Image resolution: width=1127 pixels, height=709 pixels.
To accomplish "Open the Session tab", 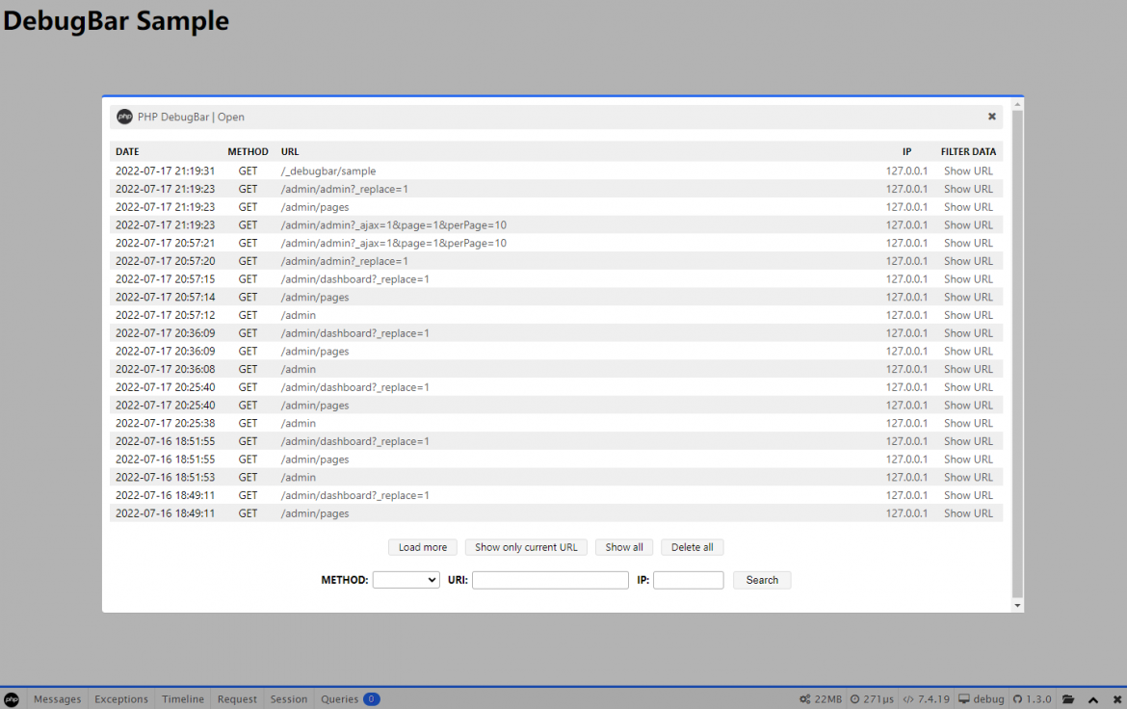I will coord(288,699).
